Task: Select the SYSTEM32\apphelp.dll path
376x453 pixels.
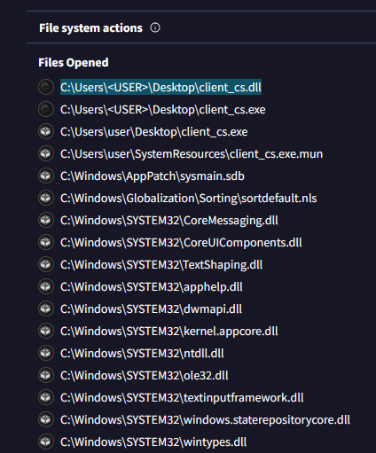Action: [152, 287]
